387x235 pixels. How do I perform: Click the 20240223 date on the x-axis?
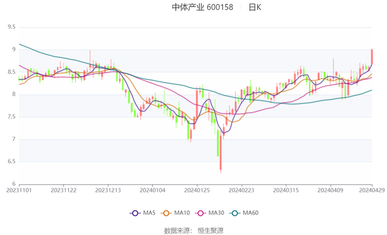(x=240, y=190)
